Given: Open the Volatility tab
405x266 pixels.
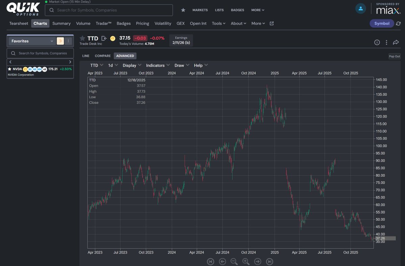Looking at the screenshot, I should tap(163, 23).
